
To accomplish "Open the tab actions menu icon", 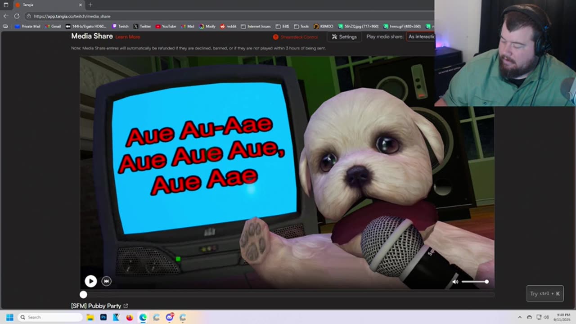I will [x=6, y=5].
